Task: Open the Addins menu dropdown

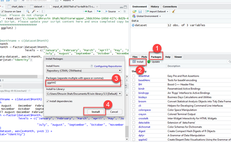Action: point(68,1)
